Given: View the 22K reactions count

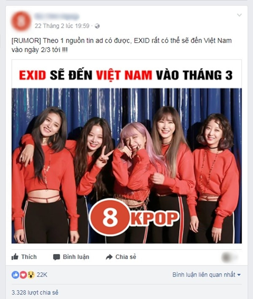Looking at the screenshot, I should pyautogui.click(x=42, y=275).
